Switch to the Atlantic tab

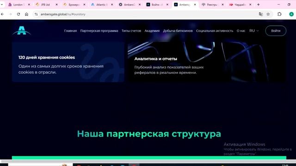click(x=102, y=5)
